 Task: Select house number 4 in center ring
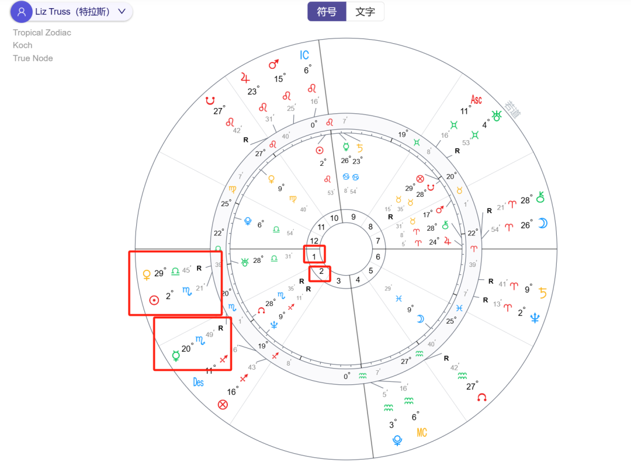pyautogui.click(x=358, y=279)
